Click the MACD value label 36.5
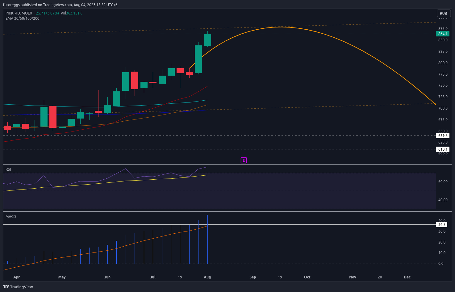The height and width of the screenshot is (292, 455). [x=442, y=225]
